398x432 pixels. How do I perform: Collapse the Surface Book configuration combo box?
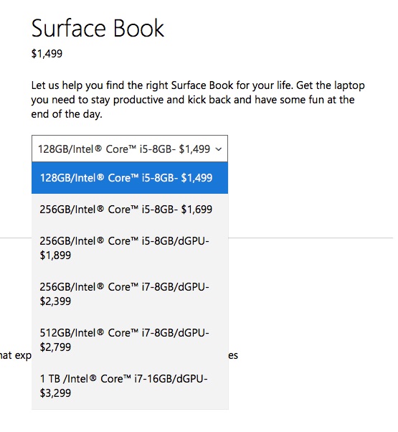tap(130, 149)
